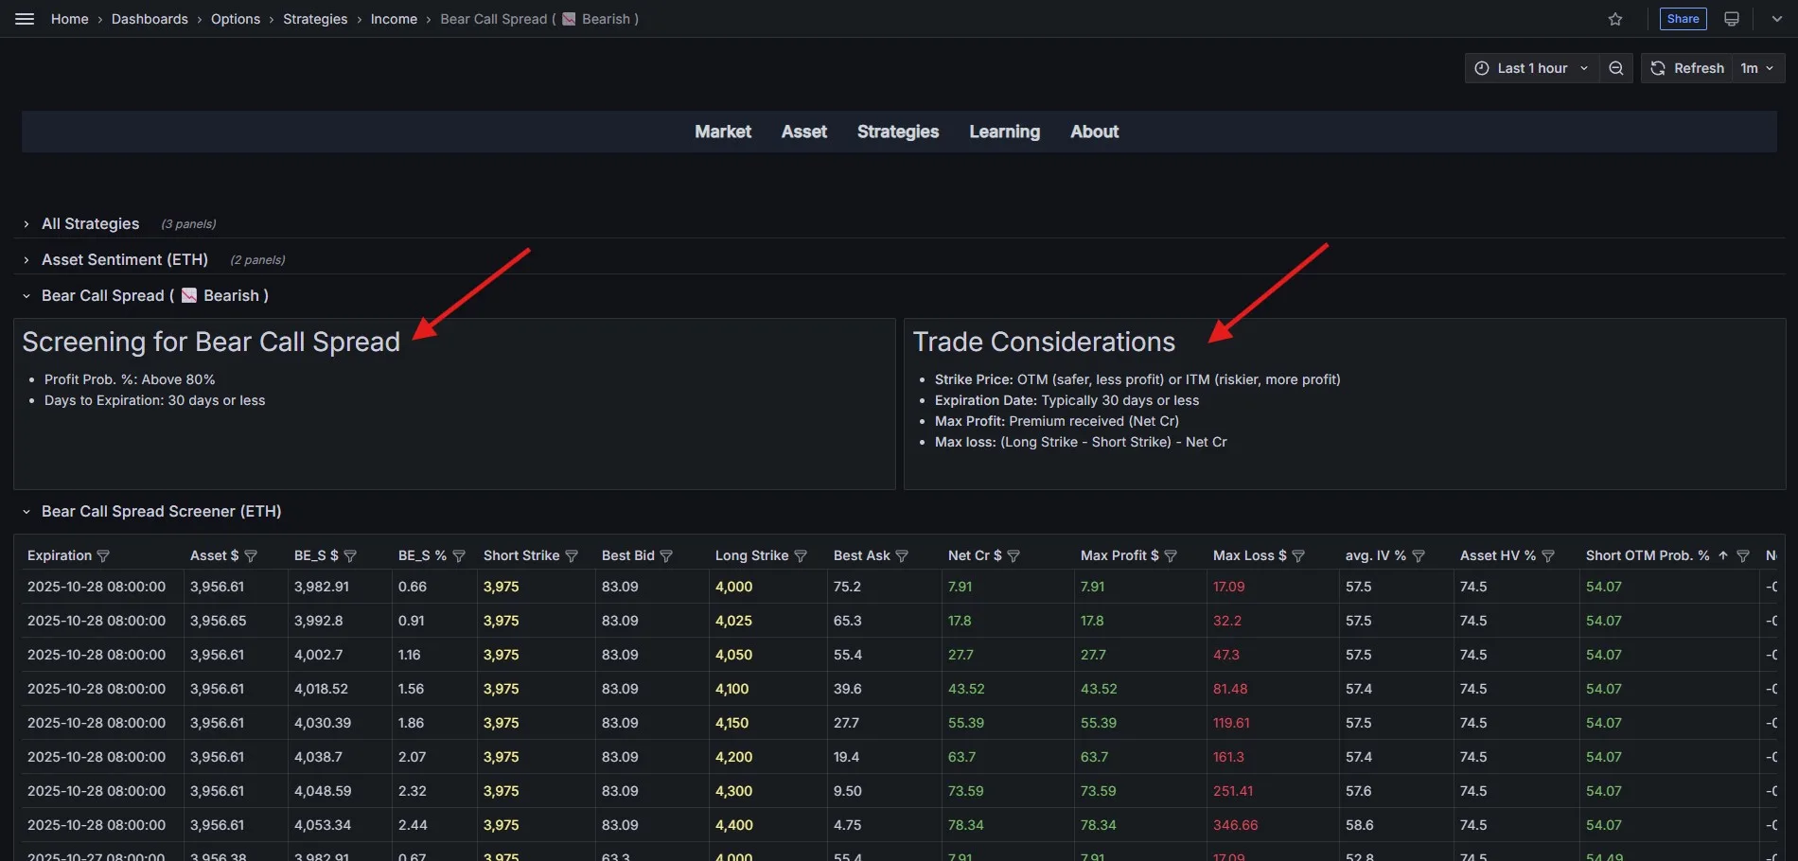Click the Share button
Viewport: 1798px width, 861px height.
1683,19
